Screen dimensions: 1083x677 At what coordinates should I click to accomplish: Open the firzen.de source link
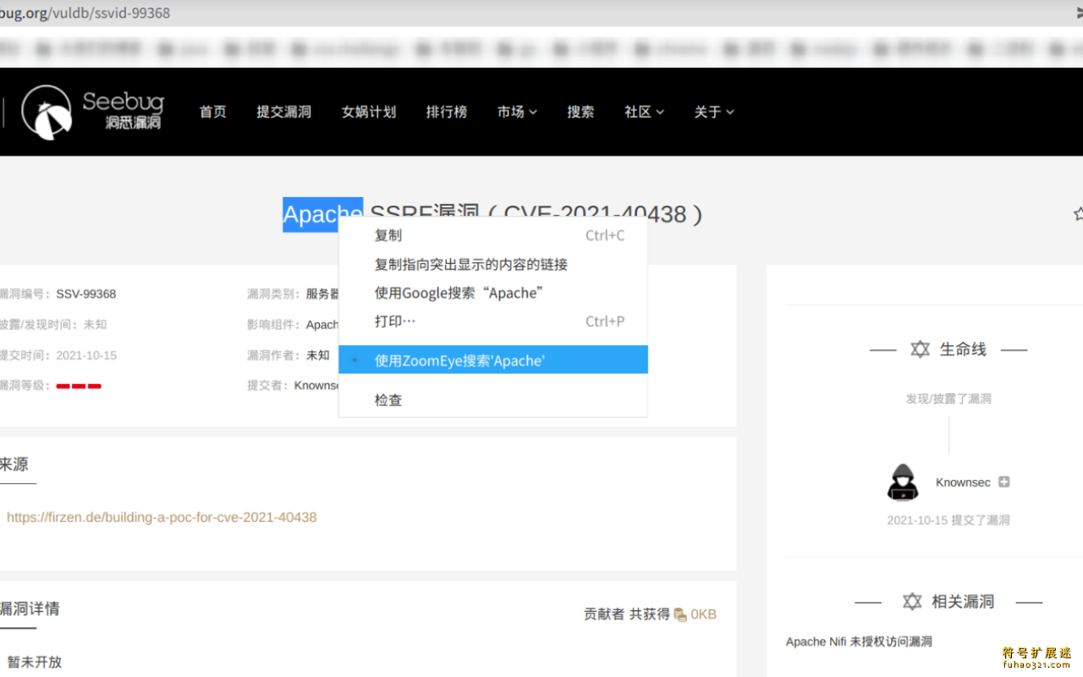point(162,517)
